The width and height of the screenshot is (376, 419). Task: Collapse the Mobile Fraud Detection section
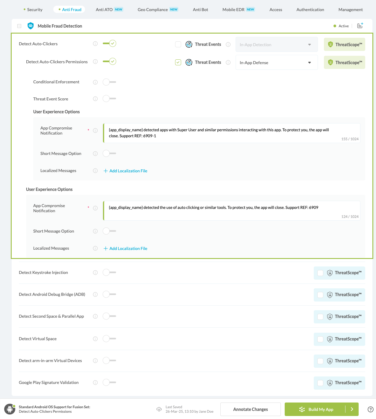[19, 26]
